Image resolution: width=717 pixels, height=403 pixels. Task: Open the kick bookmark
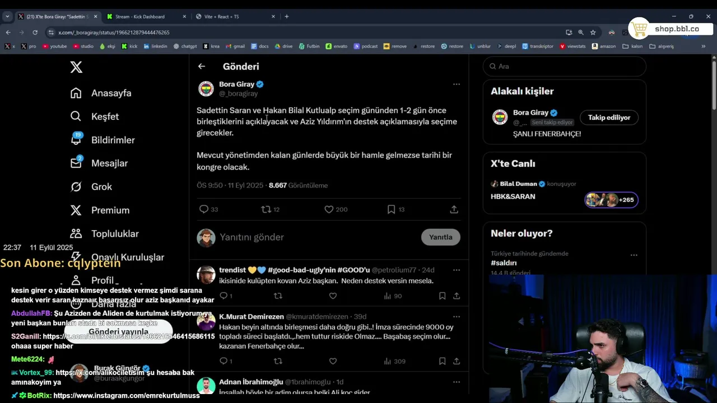[x=129, y=46]
